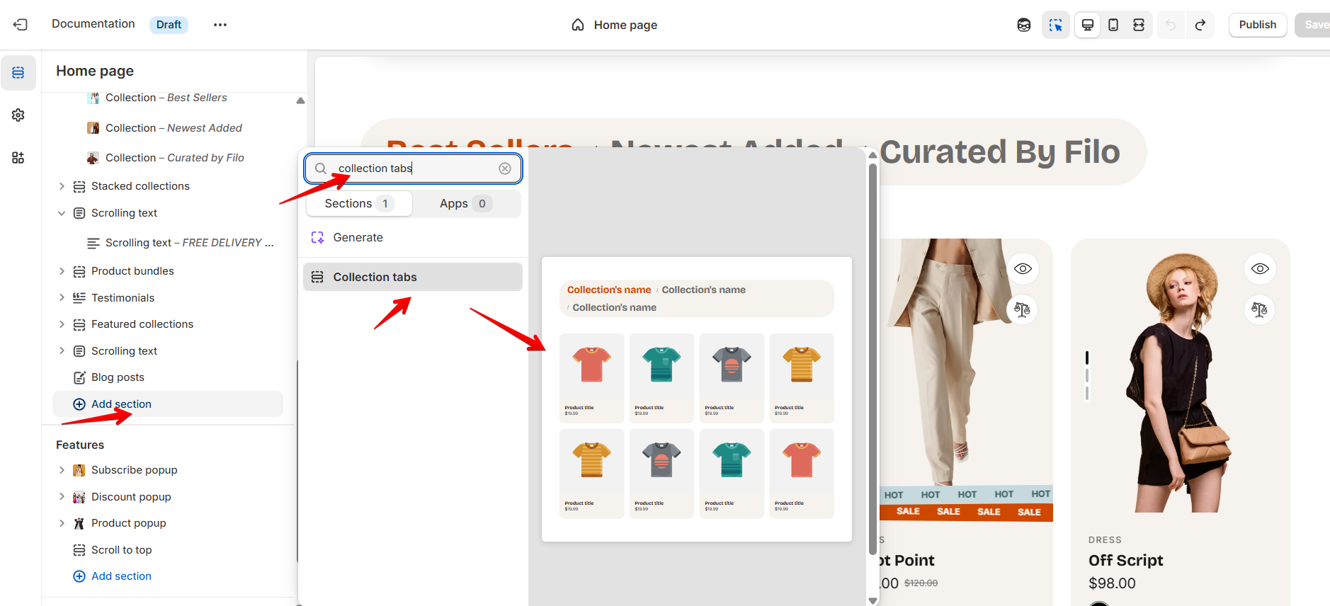This screenshot has width=1330, height=606.
Task: Toggle quick view eye on Off Script product
Action: point(1259,269)
